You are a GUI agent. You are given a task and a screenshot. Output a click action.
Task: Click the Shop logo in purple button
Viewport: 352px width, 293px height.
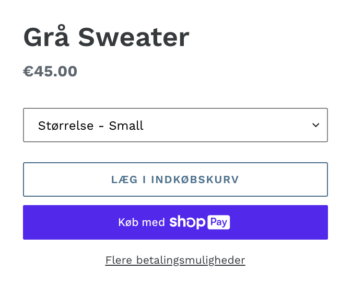click(x=187, y=222)
